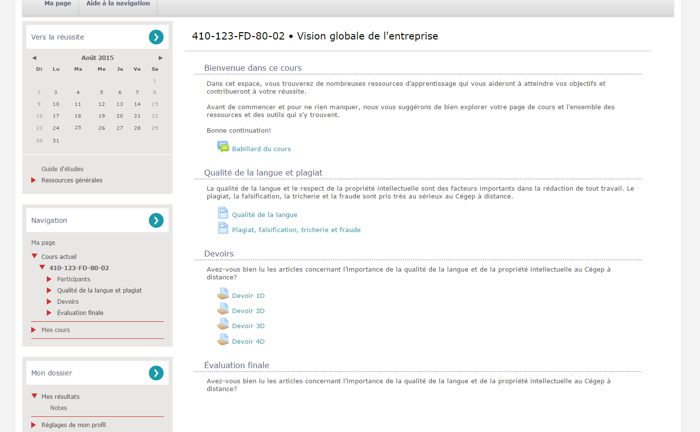Open Aide à la navigation menu

(x=118, y=4)
